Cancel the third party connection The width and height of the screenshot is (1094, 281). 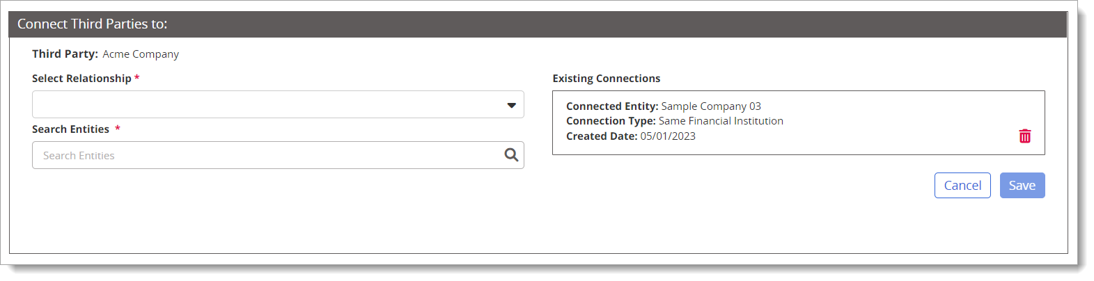coord(962,185)
